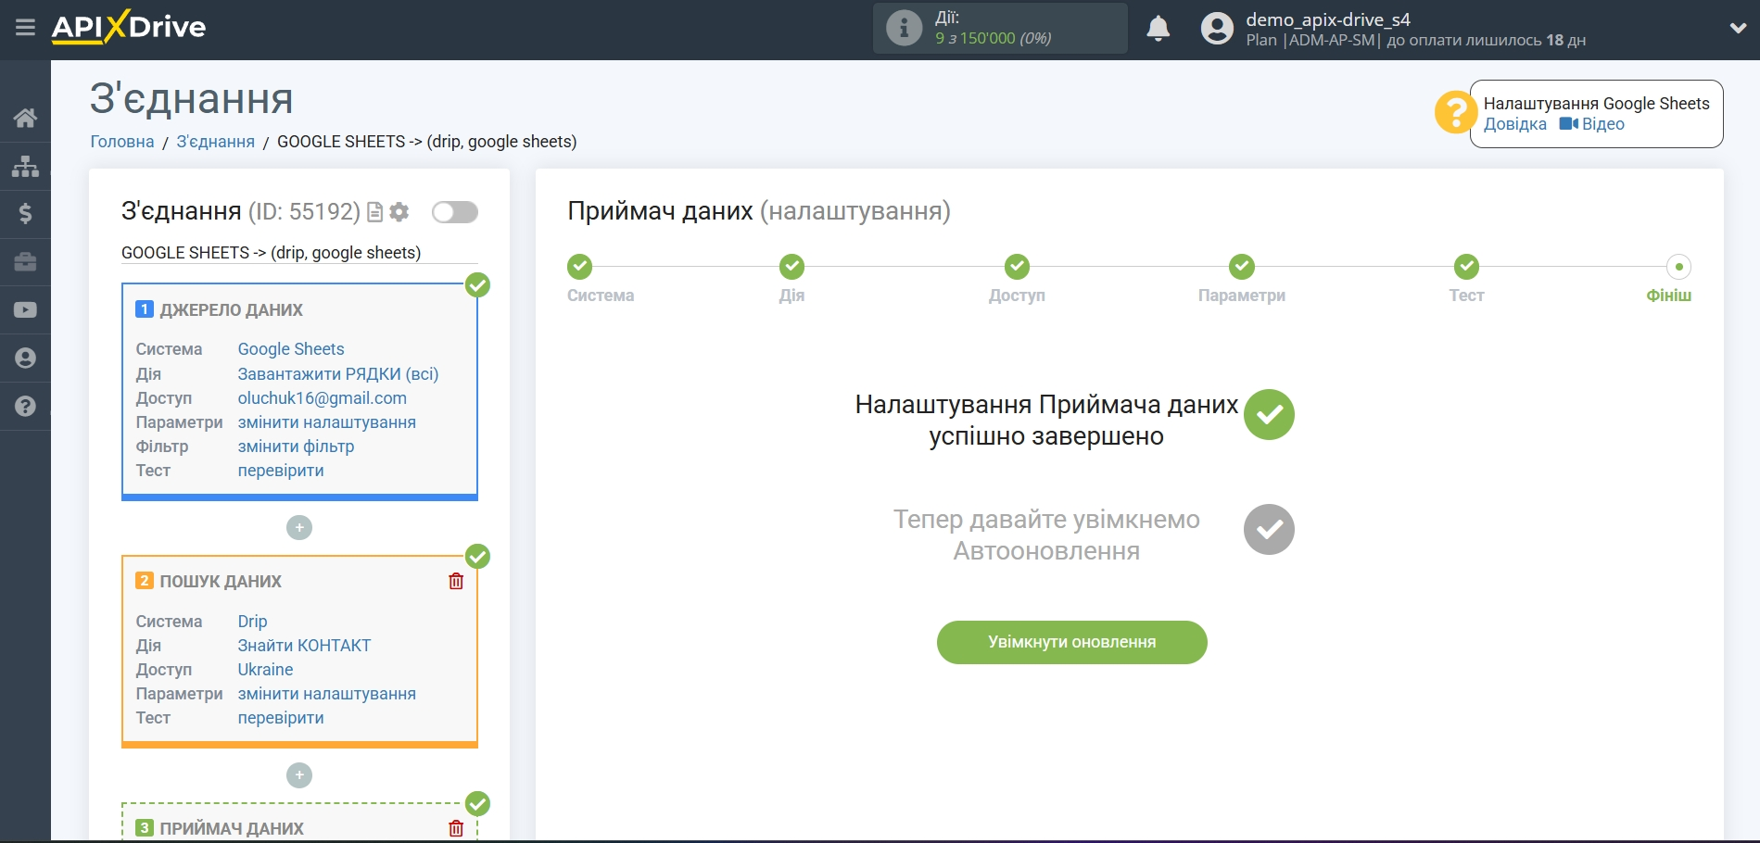Screen dimensions: 1760x843
Task: Copy connection via document icon
Action: pyautogui.click(x=375, y=212)
